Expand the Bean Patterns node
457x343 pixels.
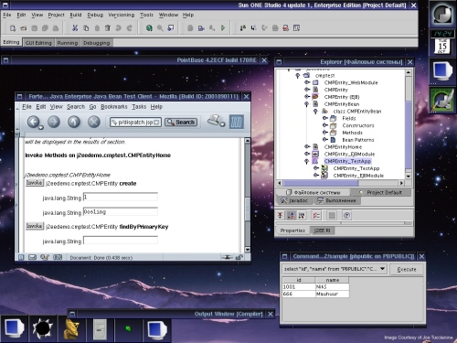325,140
